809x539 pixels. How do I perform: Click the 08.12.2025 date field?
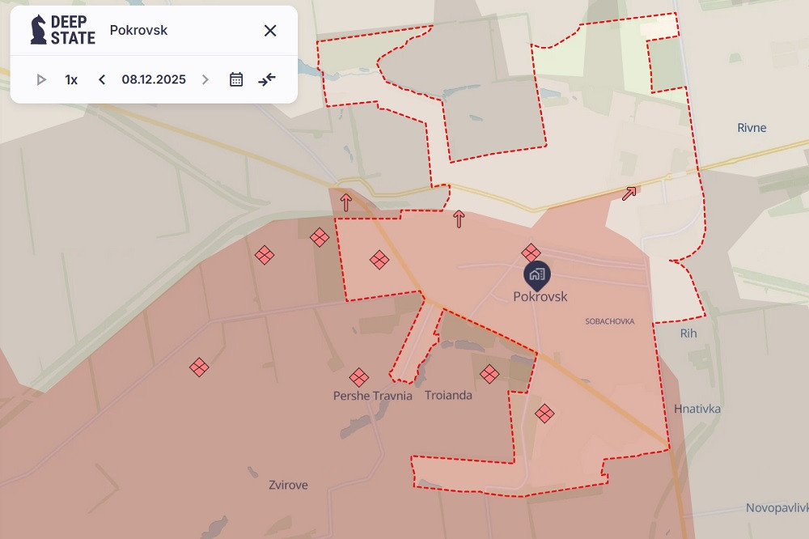coord(154,79)
